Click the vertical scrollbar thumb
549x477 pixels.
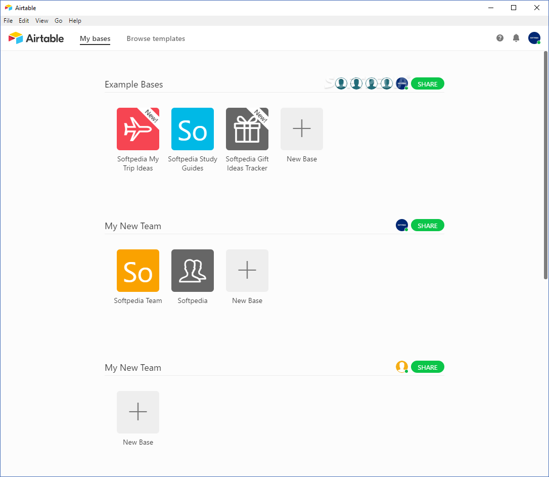[545, 165]
